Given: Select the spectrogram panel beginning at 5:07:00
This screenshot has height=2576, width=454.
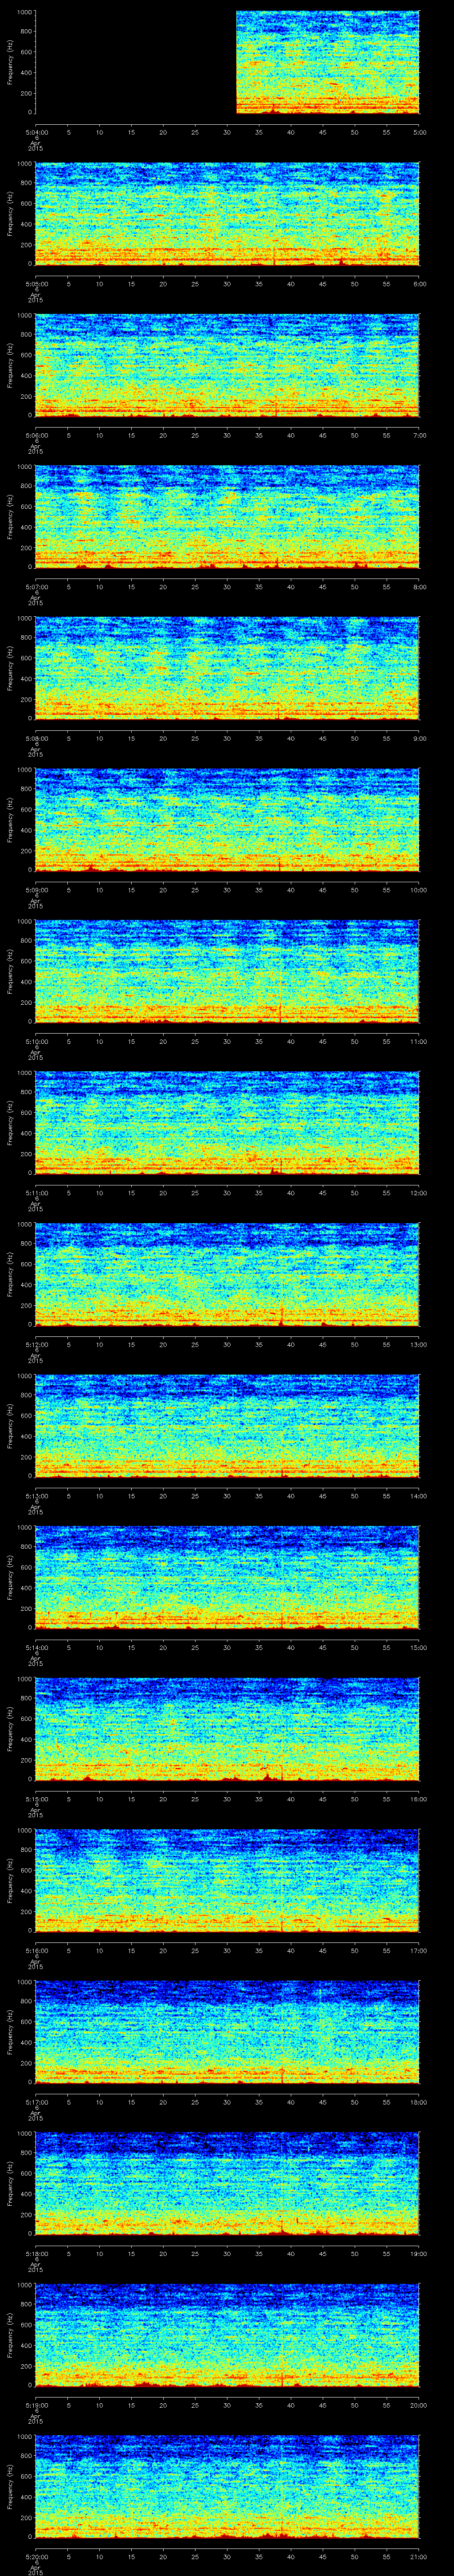Looking at the screenshot, I should (227, 516).
